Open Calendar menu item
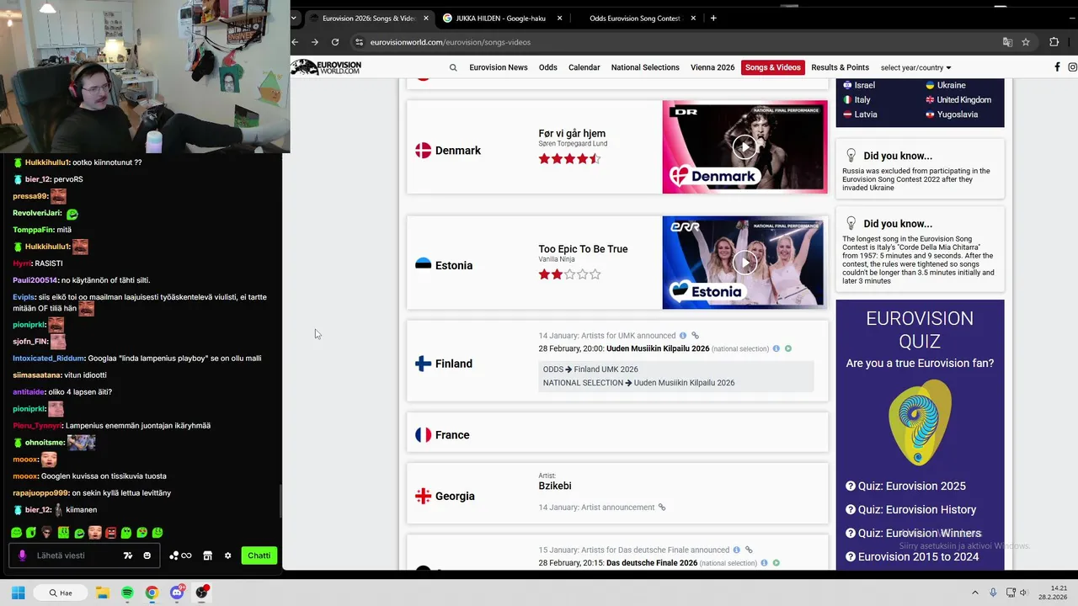This screenshot has height=606, width=1078. tap(584, 67)
